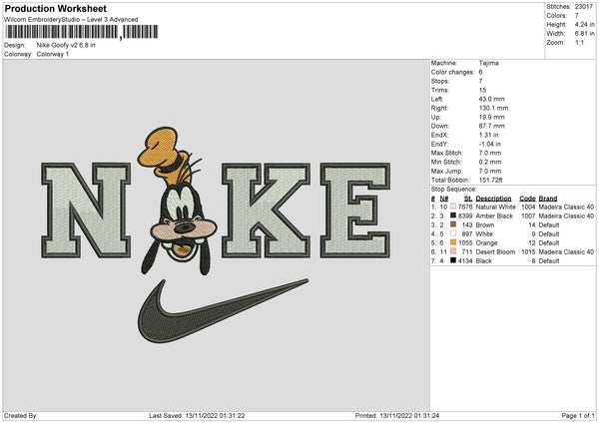Click the "Brand" column header

[548, 199]
